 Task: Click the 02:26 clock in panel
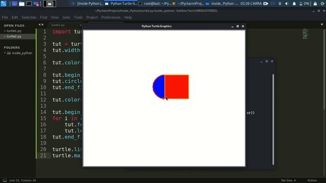coord(251,4)
